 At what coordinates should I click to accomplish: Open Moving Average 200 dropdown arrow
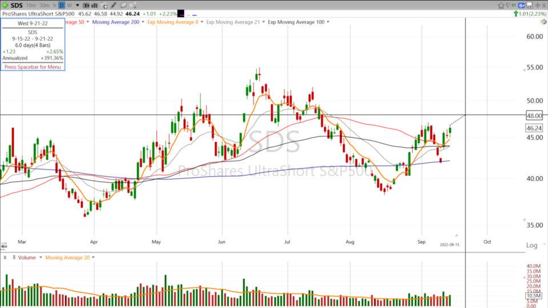point(143,22)
